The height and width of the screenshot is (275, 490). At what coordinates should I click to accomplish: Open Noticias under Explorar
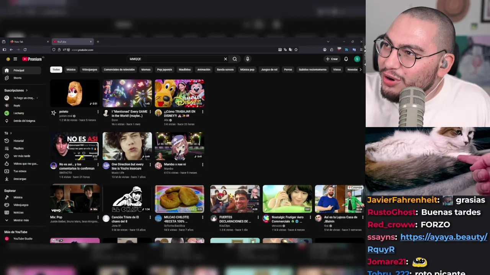[21, 212]
